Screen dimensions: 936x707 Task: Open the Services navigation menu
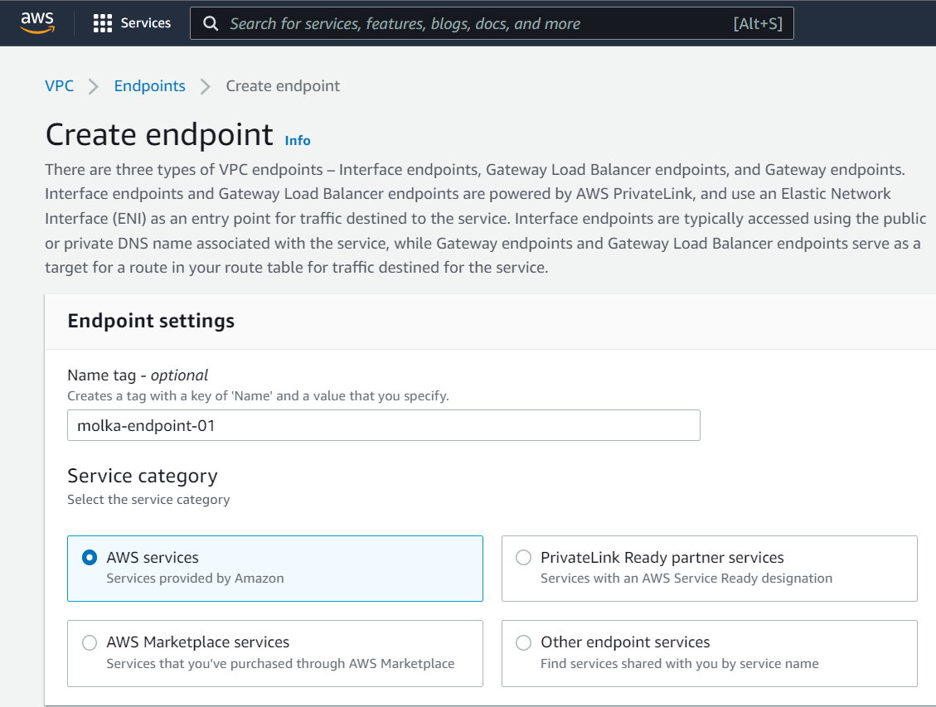131,22
